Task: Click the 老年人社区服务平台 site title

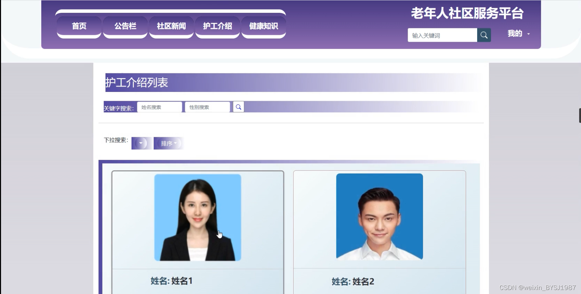Action: (x=467, y=14)
